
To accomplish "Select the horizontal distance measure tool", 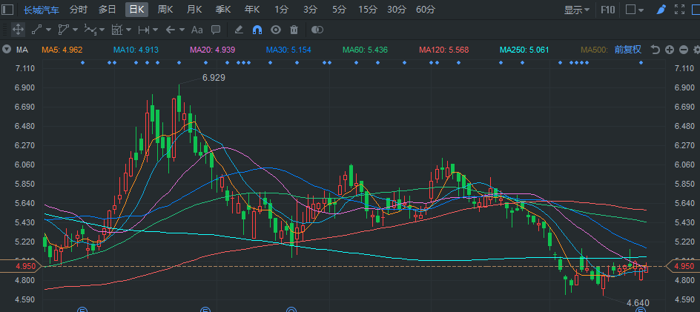I will click(x=144, y=30).
